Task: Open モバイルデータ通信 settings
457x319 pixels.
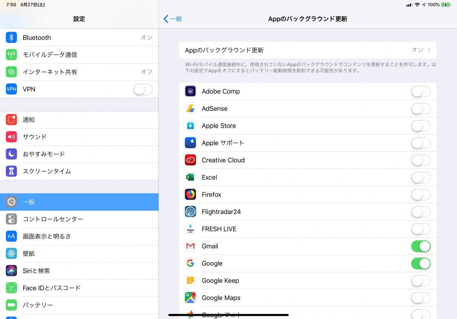Action: (79, 55)
